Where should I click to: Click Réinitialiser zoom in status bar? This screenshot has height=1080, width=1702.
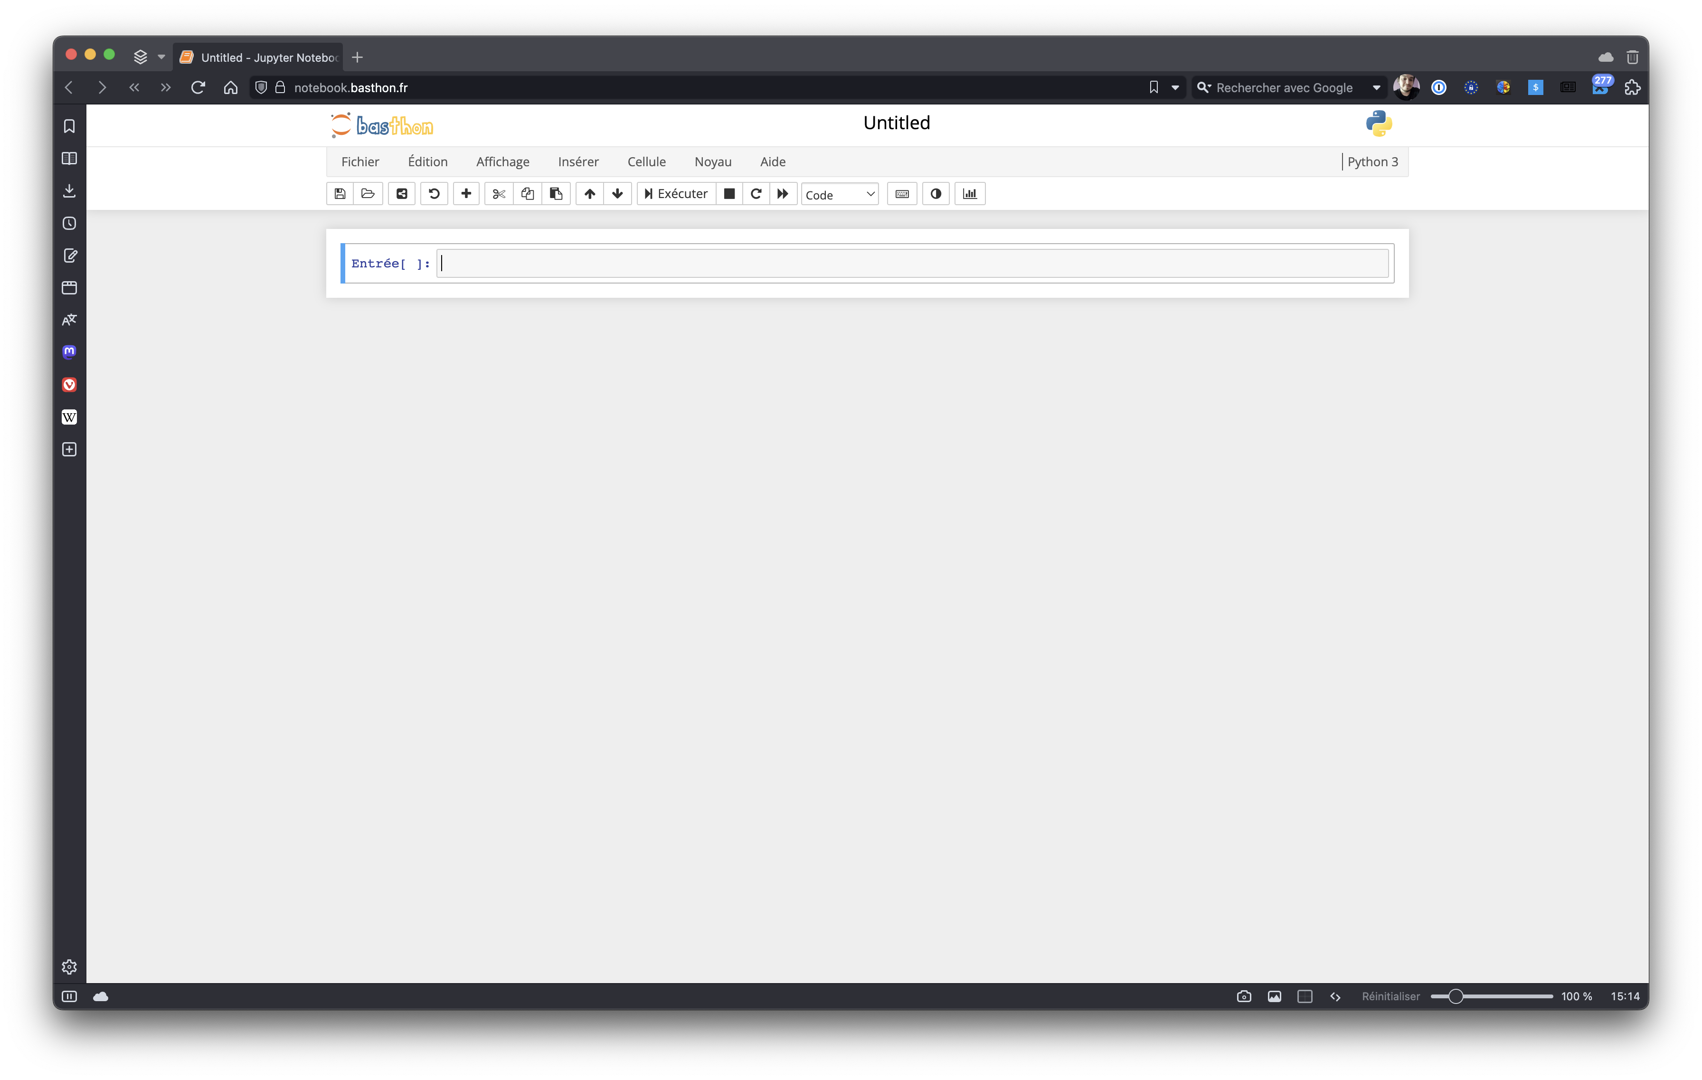coord(1390,996)
